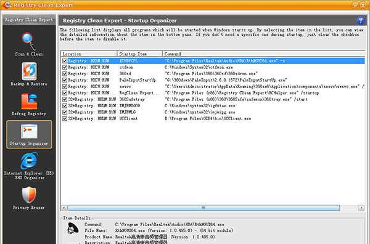Open Backup & Restore section

coord(29,75)
